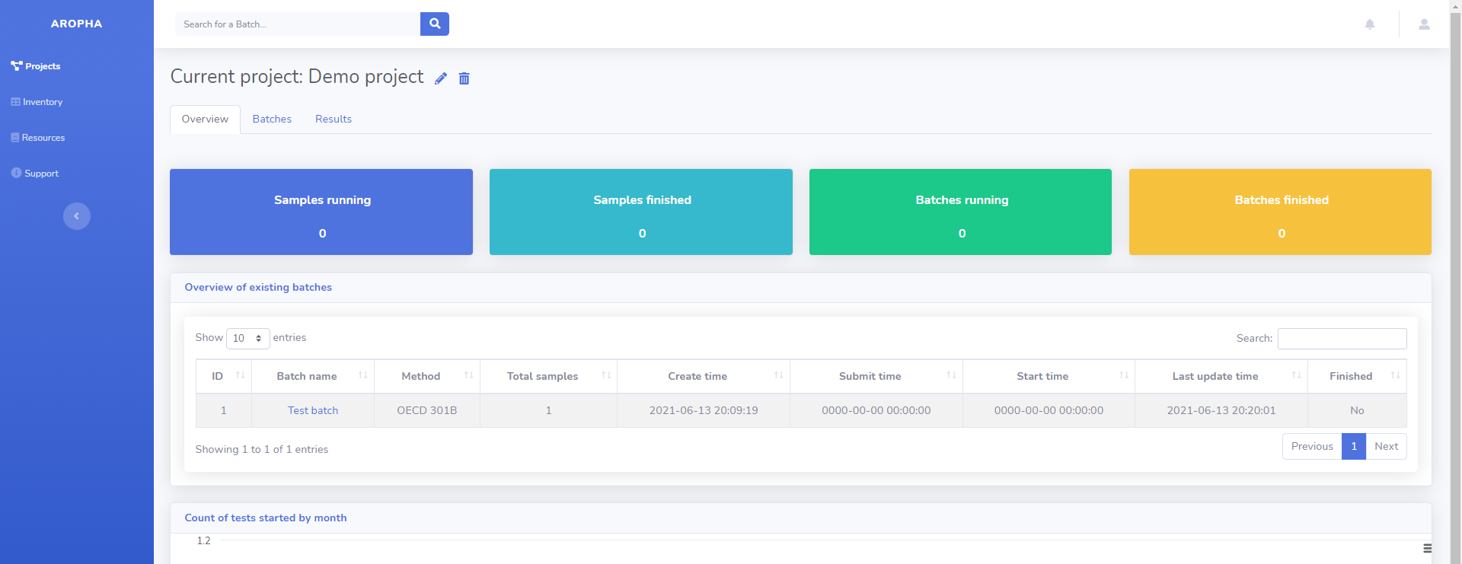Open Inventory in sidebar
The image size is (1462, 564).
point(37,102)
